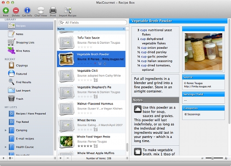231x166 pixels.
Task: Click the red Delete toolbar icon
Action: coord(16,11)
